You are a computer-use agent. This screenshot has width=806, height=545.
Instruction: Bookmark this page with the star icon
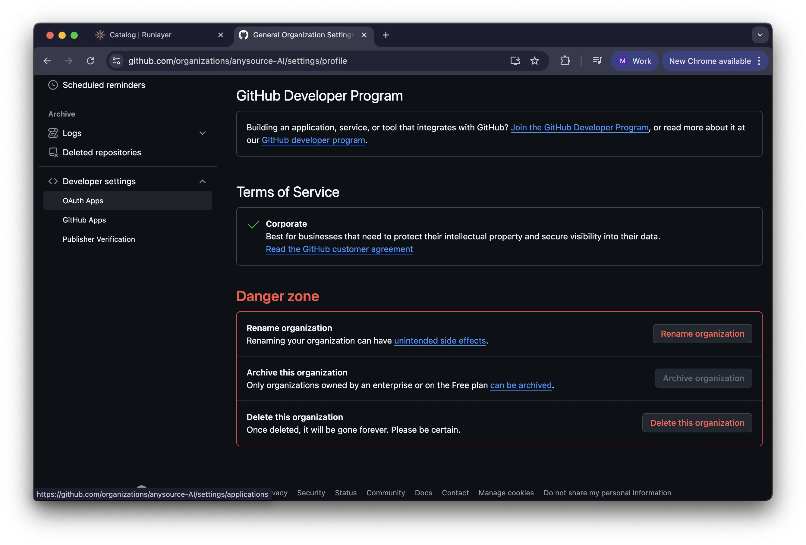click(x=534, y=61)
